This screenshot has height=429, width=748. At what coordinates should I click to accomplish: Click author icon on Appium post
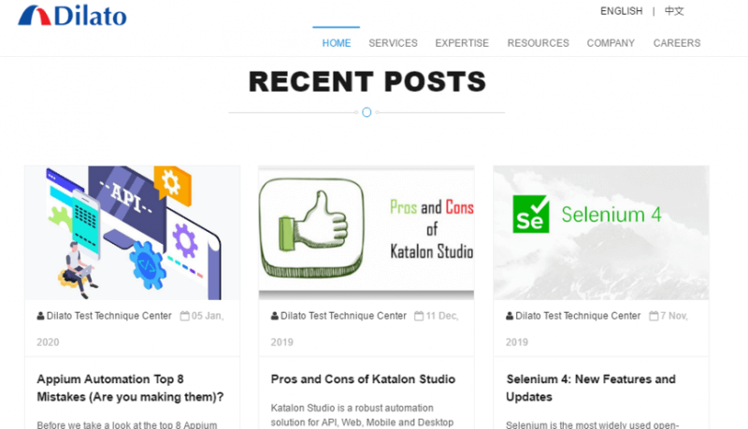40,316
